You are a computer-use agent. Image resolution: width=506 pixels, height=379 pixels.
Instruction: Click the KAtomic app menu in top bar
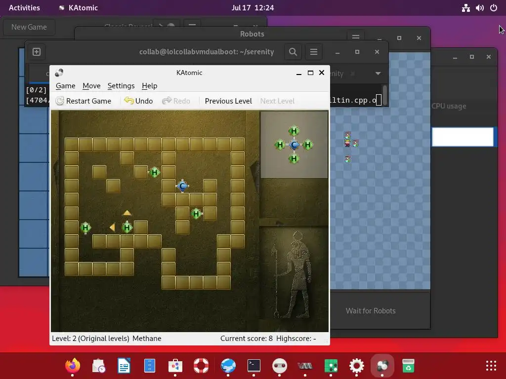[x=79, y=8]
